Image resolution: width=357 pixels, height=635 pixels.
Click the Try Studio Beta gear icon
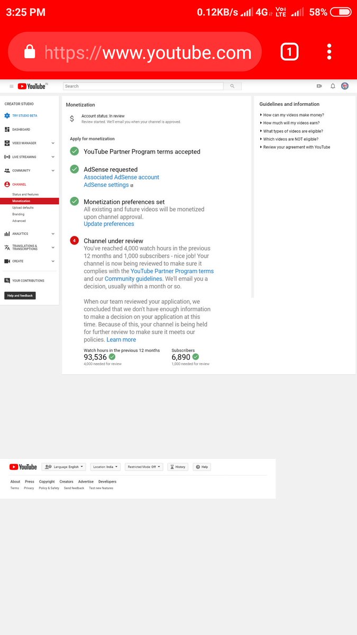click(7, 115)
